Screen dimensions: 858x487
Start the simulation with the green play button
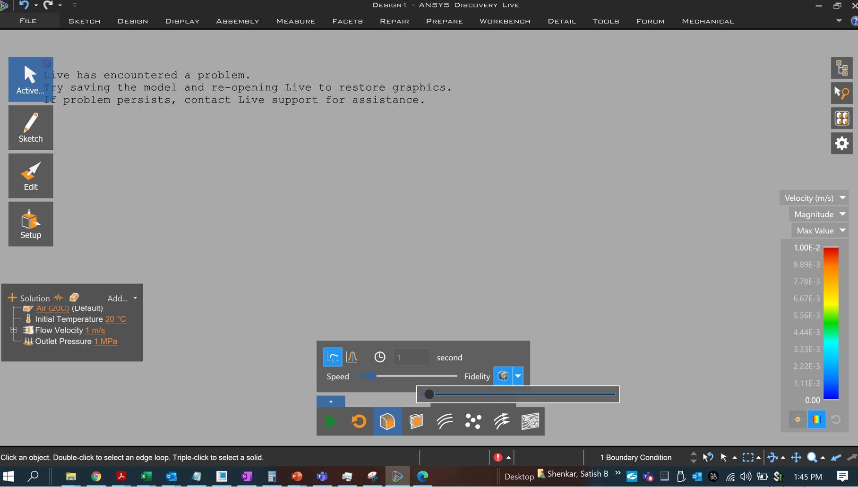331,421
